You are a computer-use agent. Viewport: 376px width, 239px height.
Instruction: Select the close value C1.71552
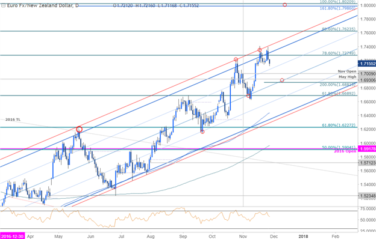[x=189, y=5]
